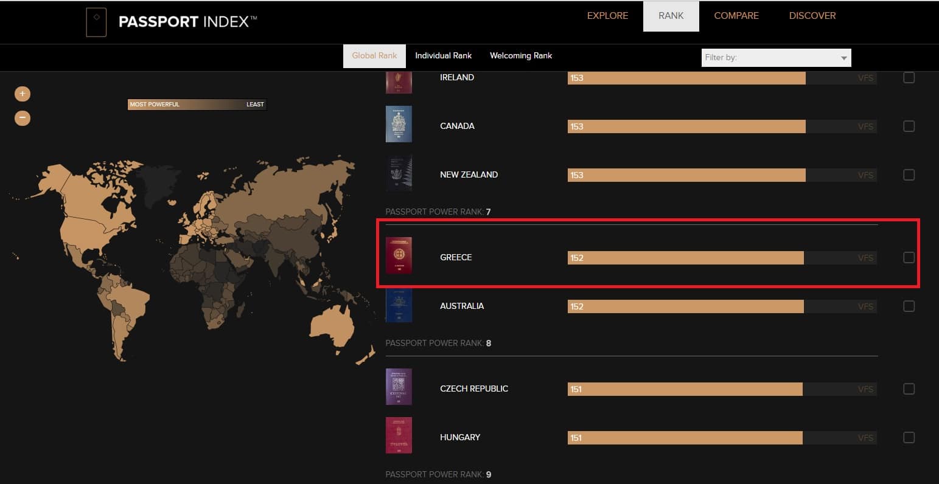939x484 pixels.
Task: Click the Czech Republic country name
Action: (x=474, y=389)
